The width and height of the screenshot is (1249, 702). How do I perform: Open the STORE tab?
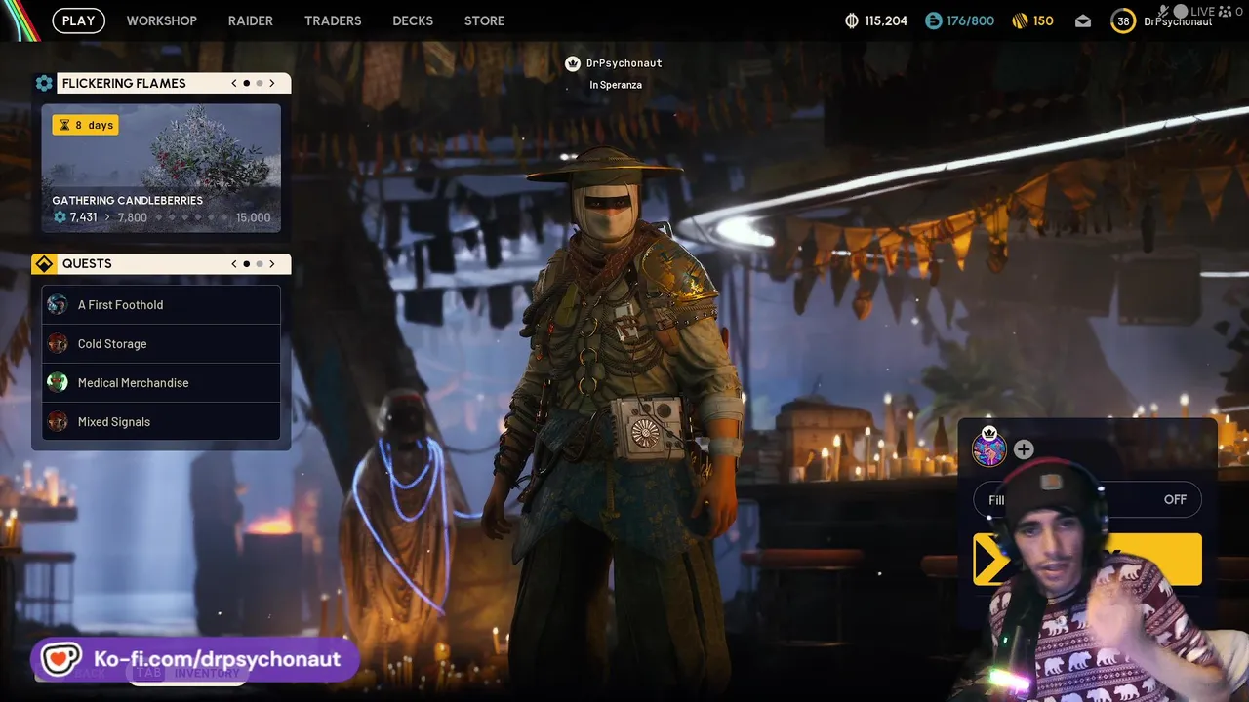click(x=485, y=20)
